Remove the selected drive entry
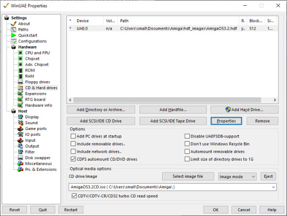Image resolution: width=287 pixels, height=216 pixels. pos(263,121)
